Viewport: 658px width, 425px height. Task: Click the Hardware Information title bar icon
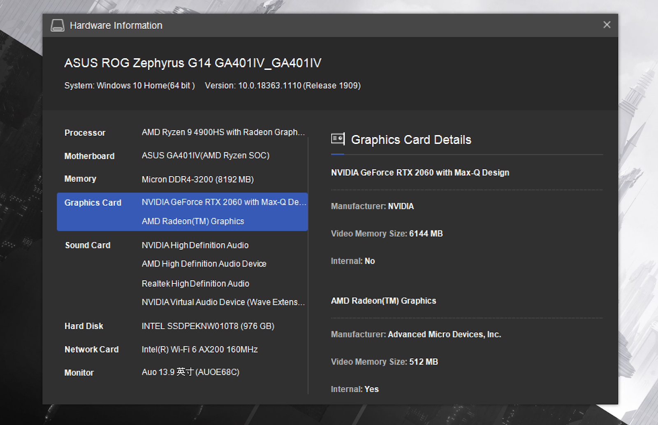click(x=58, y=26)
